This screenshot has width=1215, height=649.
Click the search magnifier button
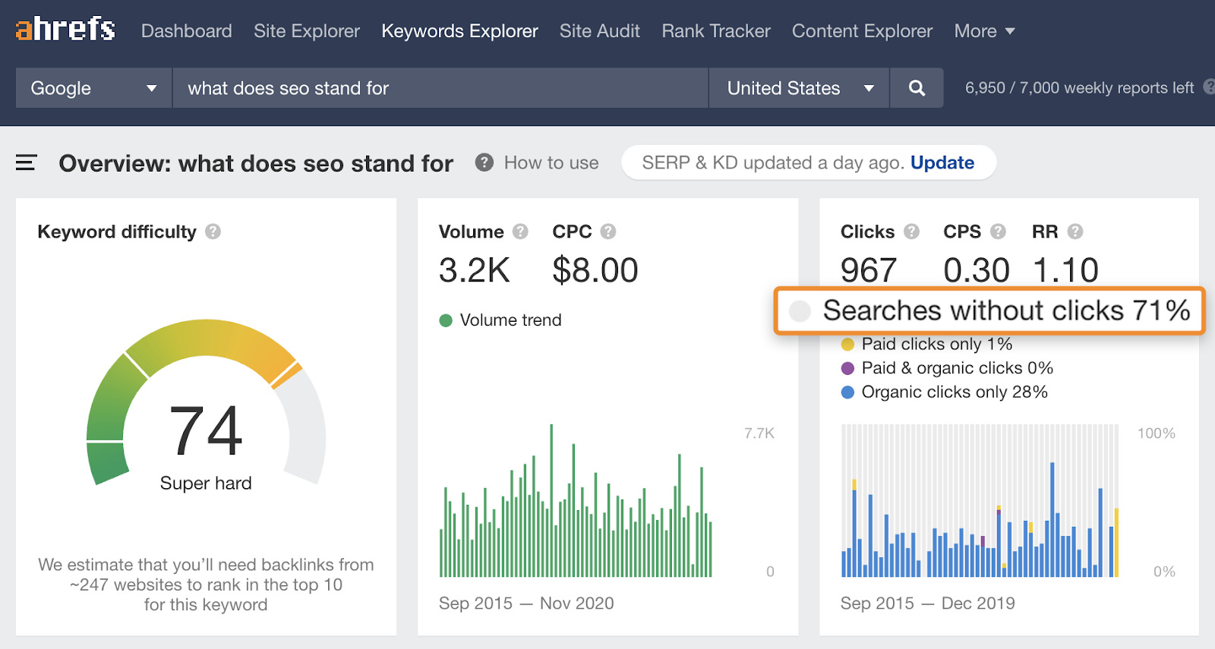917,88
